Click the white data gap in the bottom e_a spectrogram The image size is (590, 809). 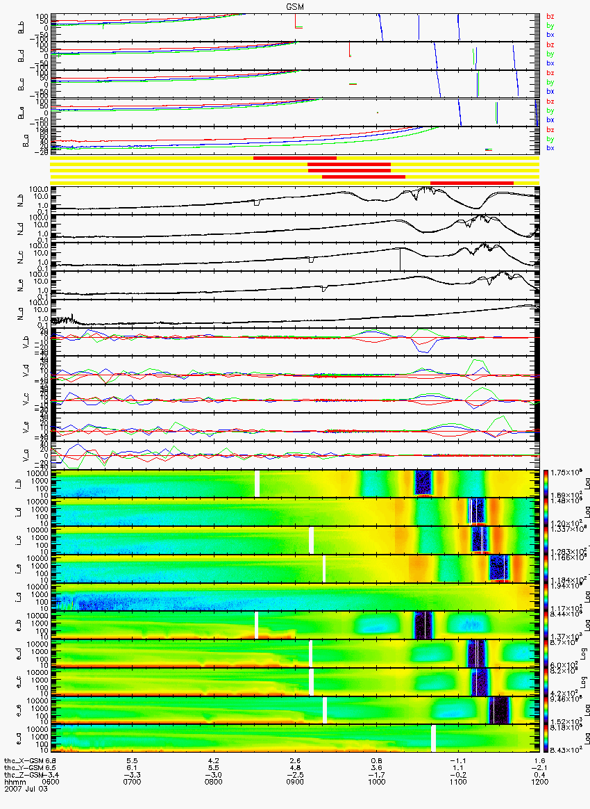pos(433,738)
